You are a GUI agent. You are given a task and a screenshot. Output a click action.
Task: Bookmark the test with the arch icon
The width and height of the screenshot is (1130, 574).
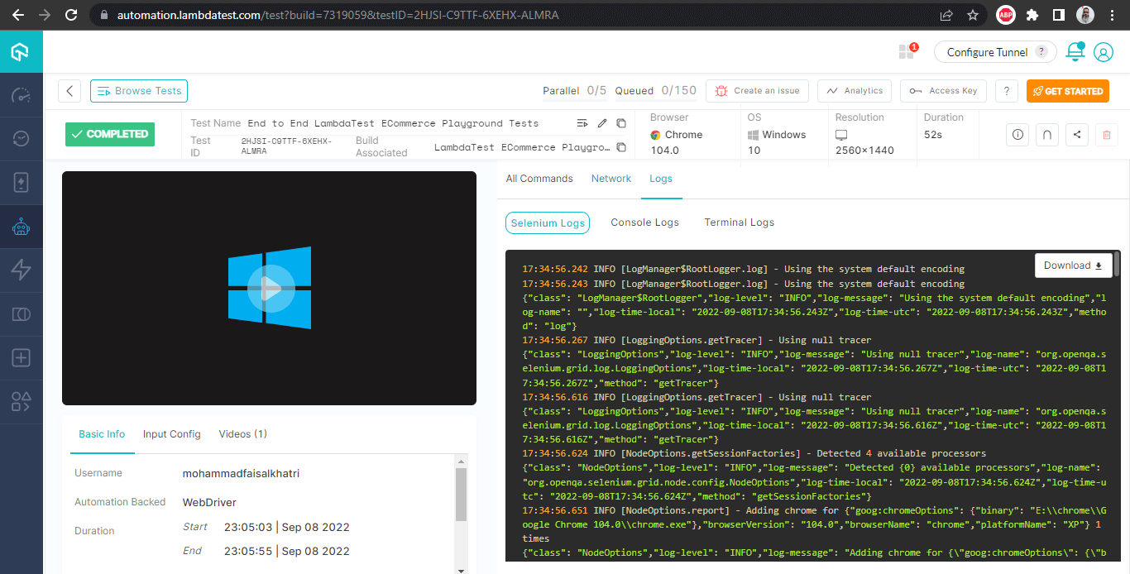click(x=1046, y=135)
